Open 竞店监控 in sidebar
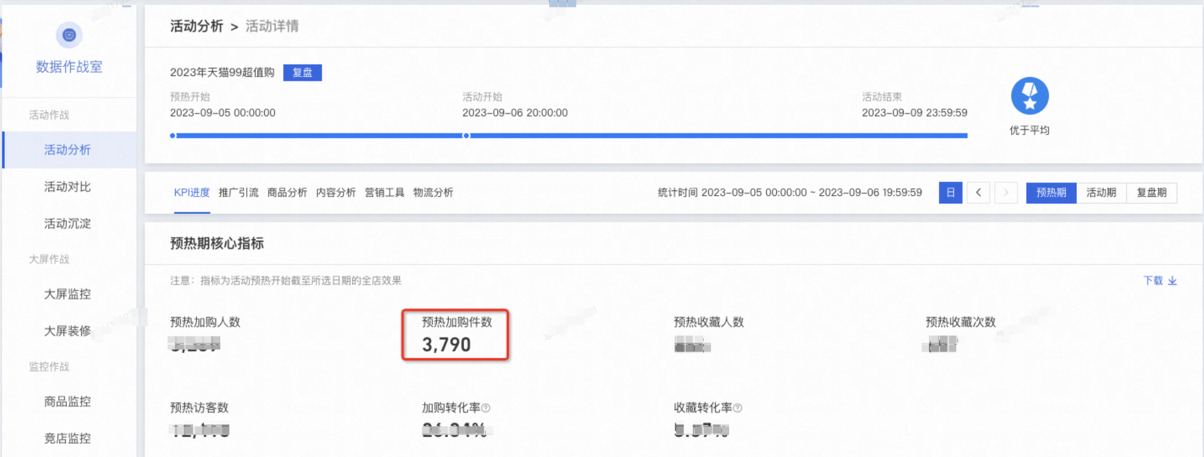The height and width of the screenshot is (457, 1204). click(67, 438)
